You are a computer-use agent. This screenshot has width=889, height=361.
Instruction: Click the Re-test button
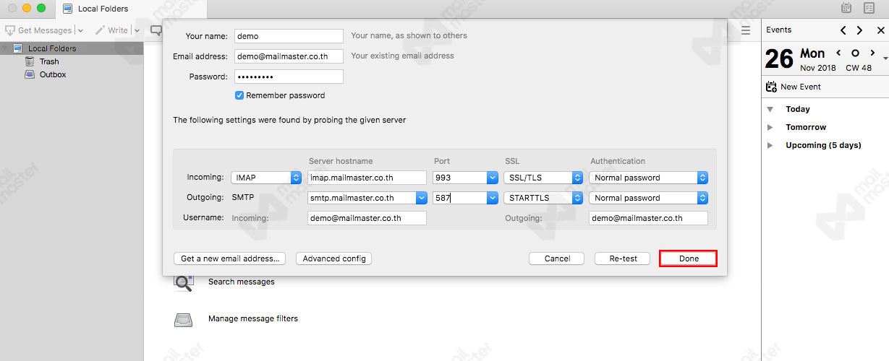(623, 258)
